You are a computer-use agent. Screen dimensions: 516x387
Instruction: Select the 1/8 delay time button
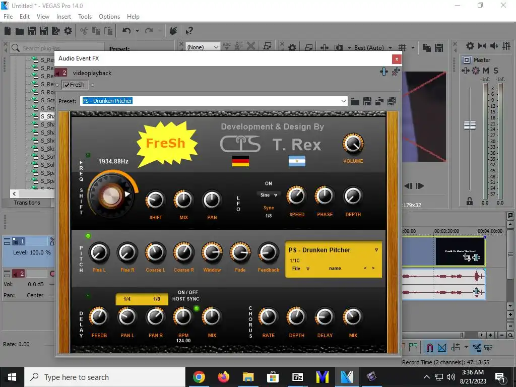[157, 299]
